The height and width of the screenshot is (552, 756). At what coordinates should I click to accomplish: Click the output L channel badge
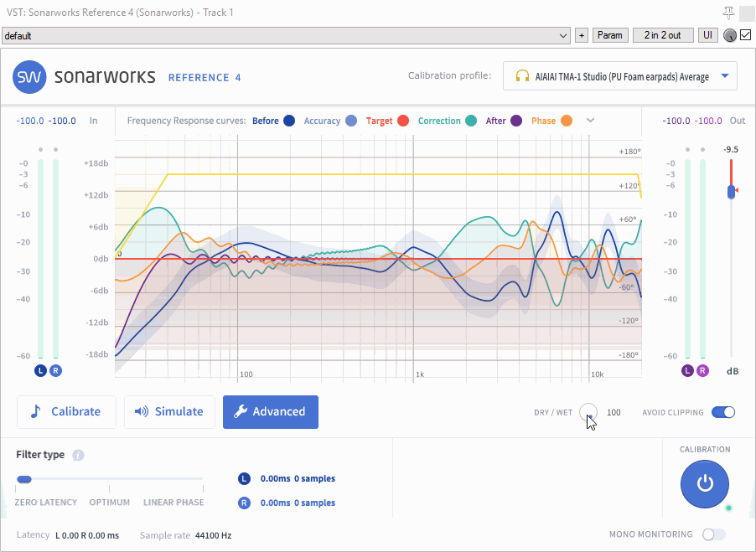click(x=688, y=370)
